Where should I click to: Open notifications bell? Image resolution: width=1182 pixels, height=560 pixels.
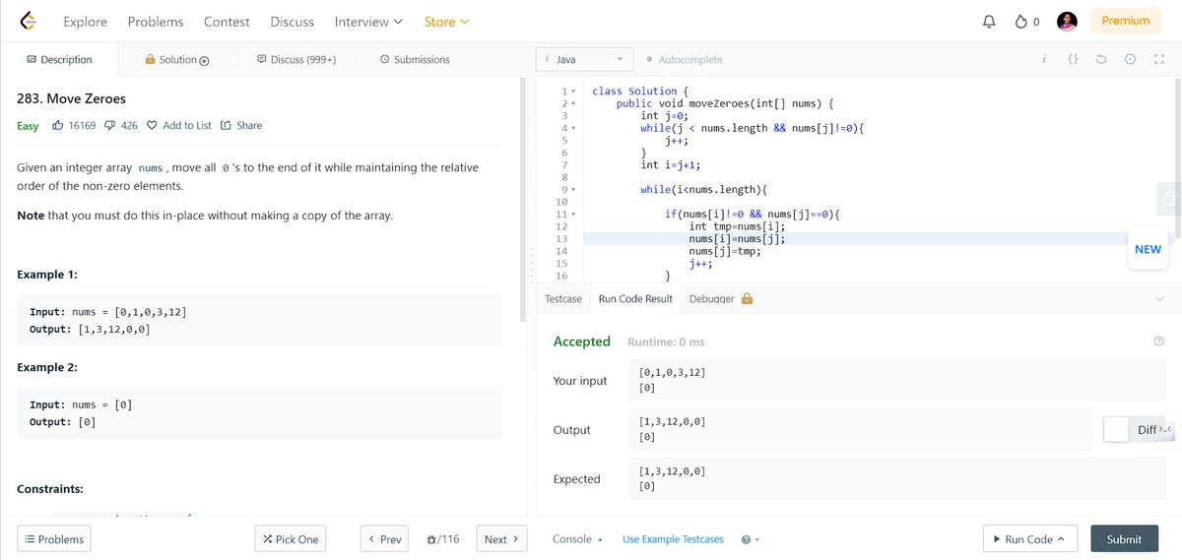pyautogui.click(x=990, y=22)
